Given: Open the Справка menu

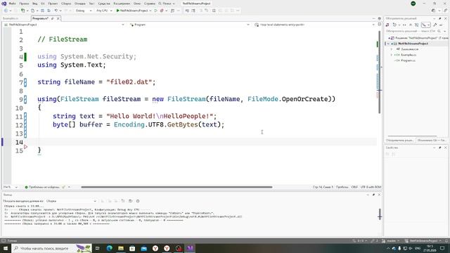Looking at the screenshot, I should (x=150, y=4).
